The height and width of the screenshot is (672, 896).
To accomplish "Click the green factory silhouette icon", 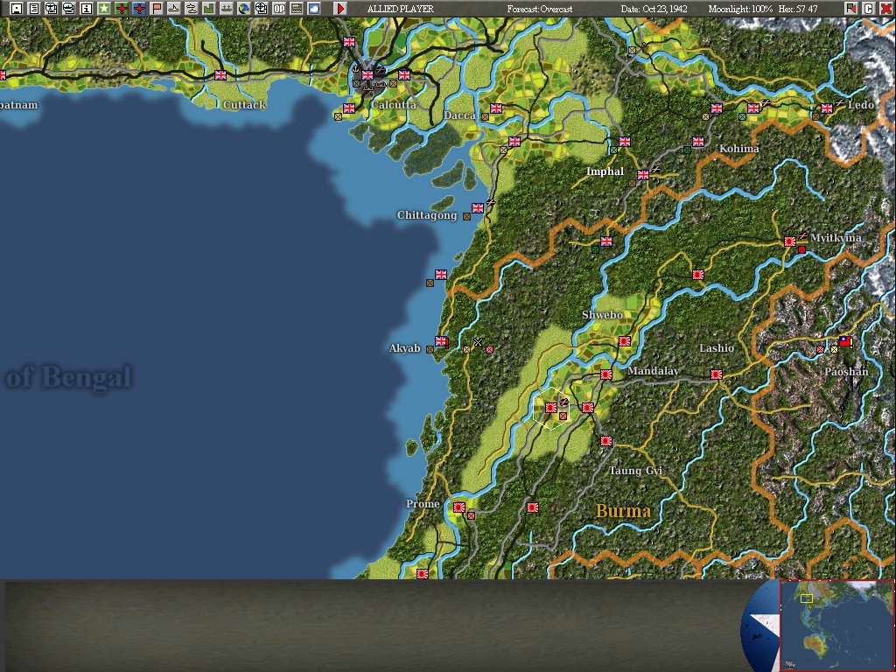I will pos(208,9).
